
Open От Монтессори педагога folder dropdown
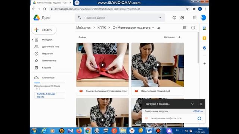[x=153, y=28]
